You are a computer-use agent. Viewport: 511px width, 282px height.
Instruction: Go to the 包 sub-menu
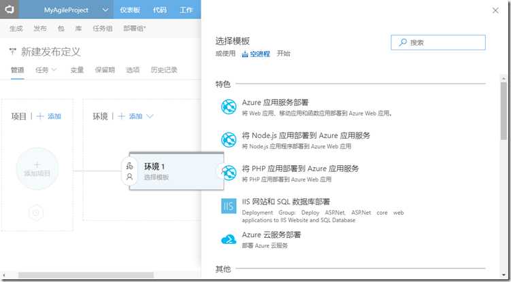point(61,29)
